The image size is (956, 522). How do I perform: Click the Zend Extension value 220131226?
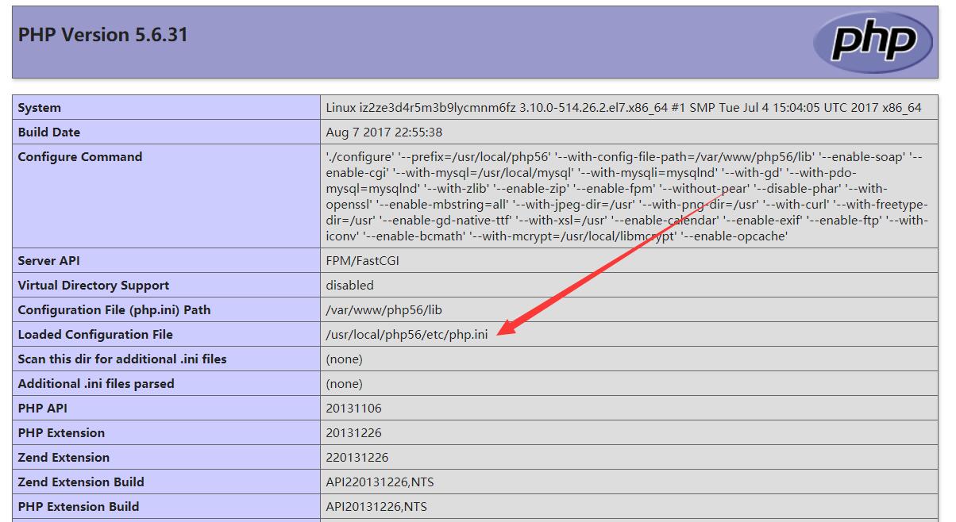pyautogui.click(x=357, y=458)
